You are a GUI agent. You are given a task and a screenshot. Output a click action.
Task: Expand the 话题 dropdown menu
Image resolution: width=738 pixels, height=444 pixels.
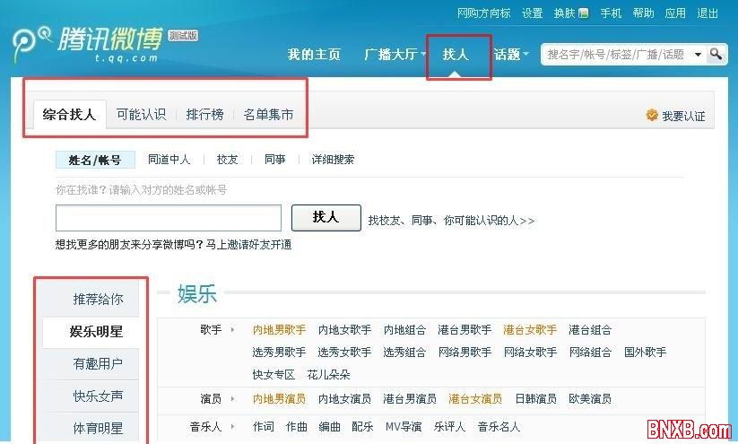[x=525, y=55]
